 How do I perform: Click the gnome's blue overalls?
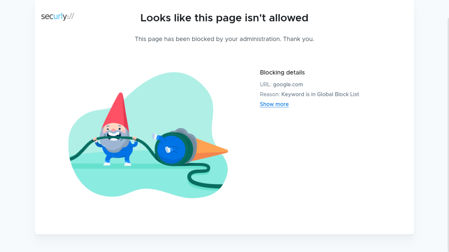pyautogui.click(x=116, y=153)
